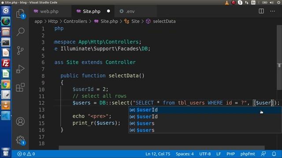Click the echo "<pre>" line
282x158 pixels.
(x=92, y=116)
